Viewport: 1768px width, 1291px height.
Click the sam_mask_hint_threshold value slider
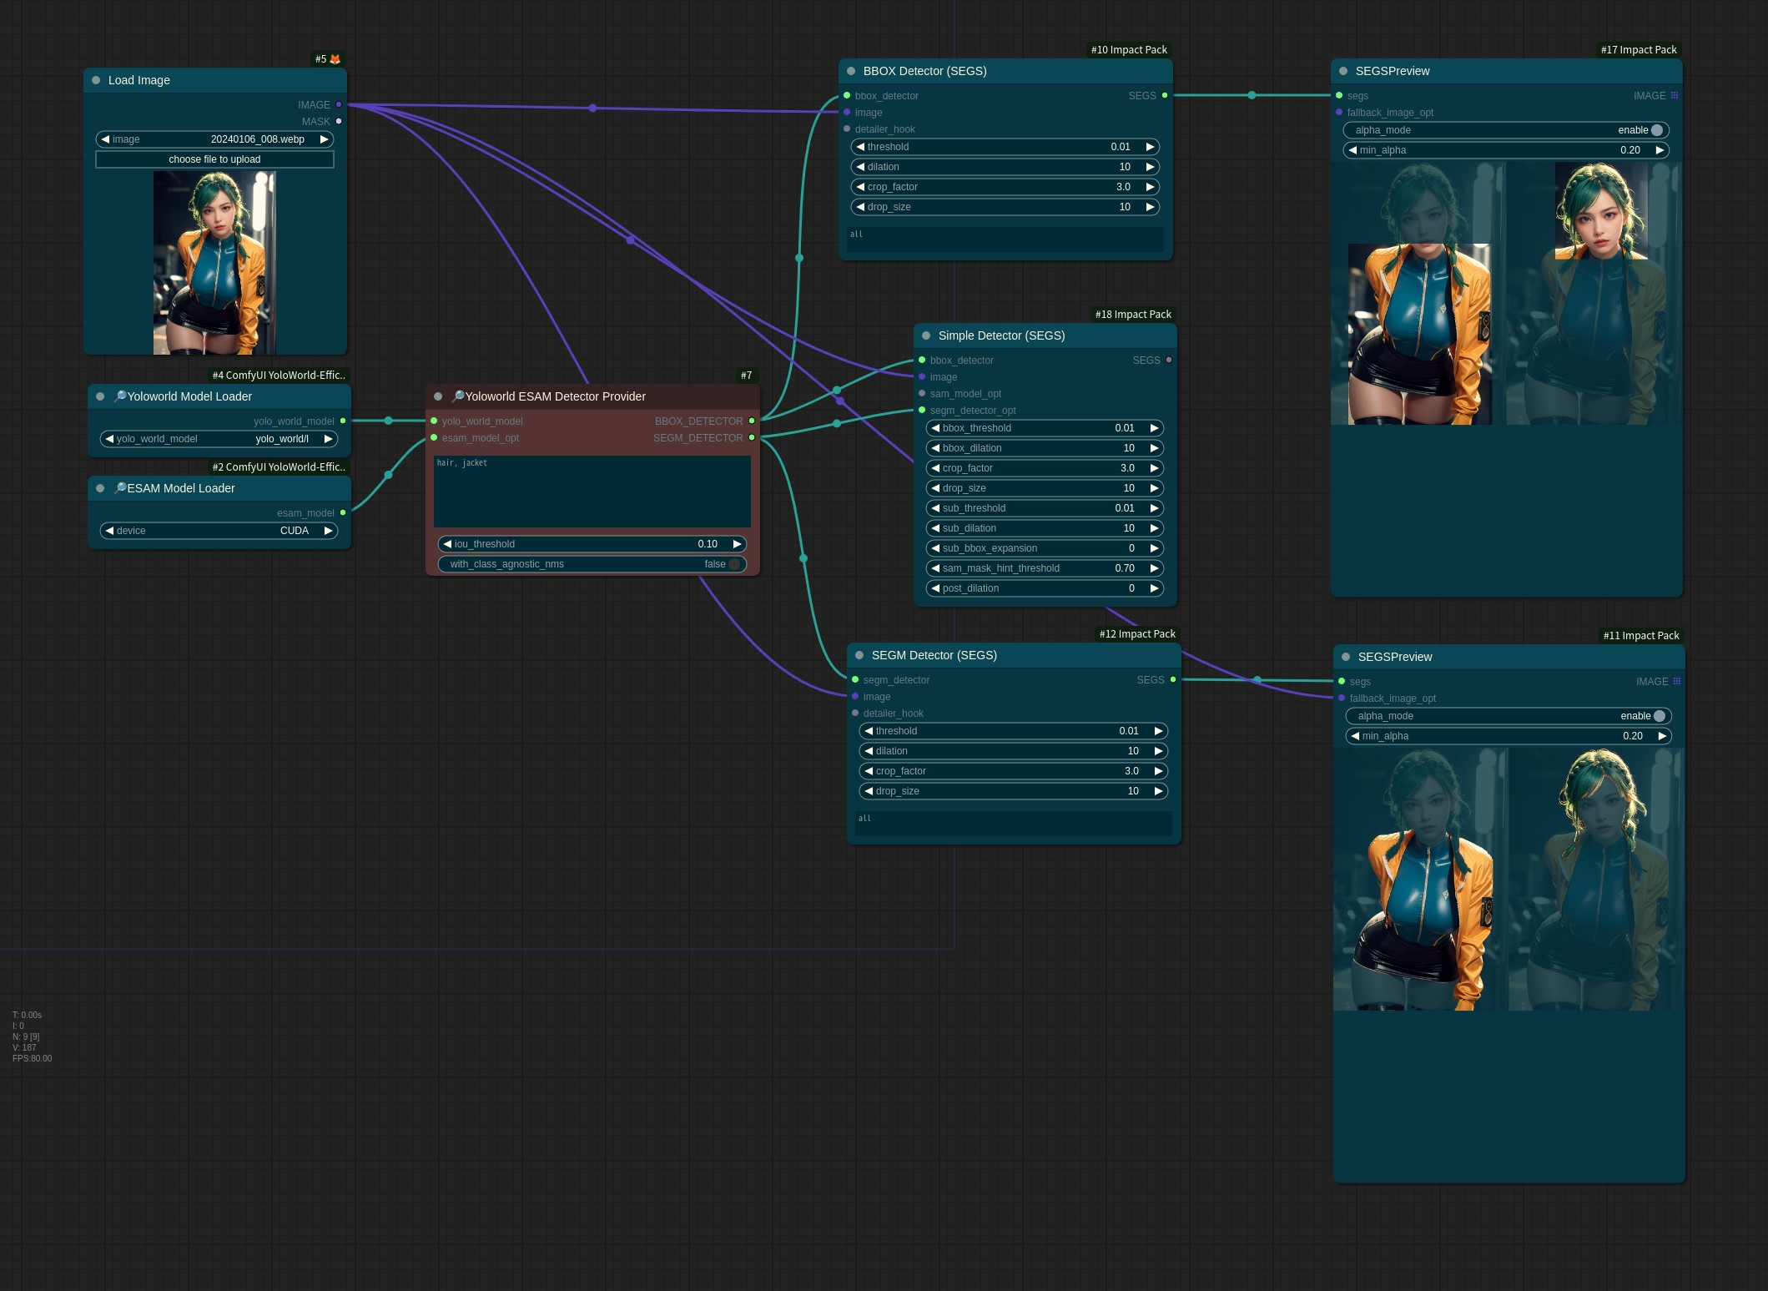1044,568
